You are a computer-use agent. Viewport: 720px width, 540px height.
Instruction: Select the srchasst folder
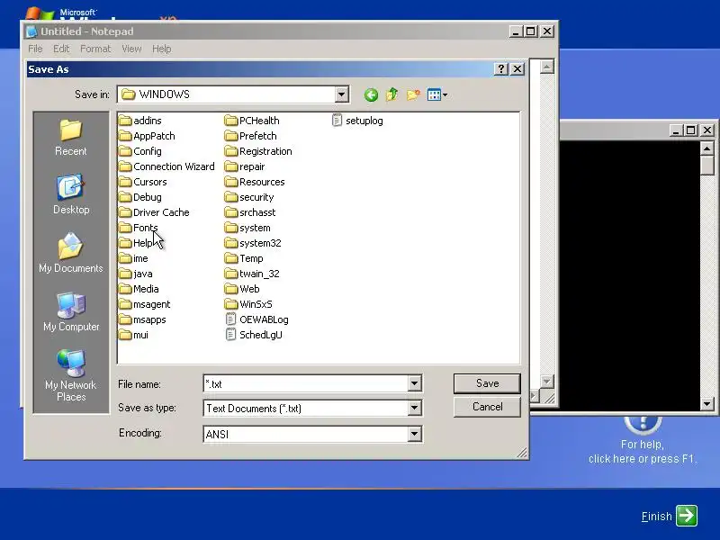click(250, 212)
